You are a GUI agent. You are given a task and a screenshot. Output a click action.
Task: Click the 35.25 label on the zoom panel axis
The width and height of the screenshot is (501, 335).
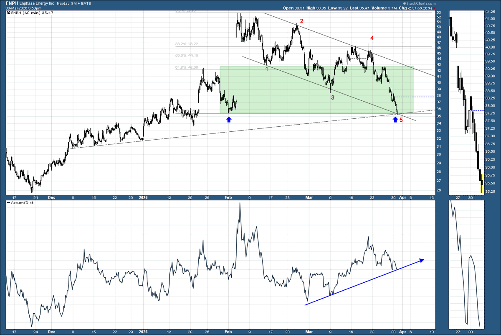[490, 191]
